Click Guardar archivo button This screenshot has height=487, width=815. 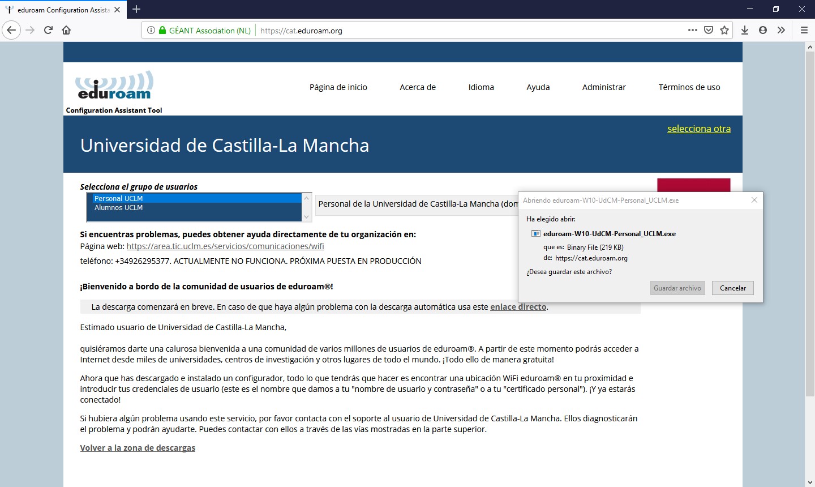point(677,288)
